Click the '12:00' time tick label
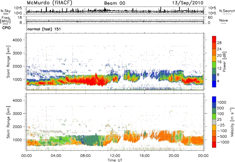Screen dimensions: 235x162 click(115, 156)
